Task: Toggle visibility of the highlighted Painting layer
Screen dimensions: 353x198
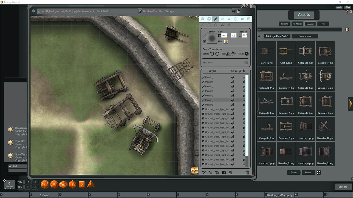Action: tap(232, 100)
